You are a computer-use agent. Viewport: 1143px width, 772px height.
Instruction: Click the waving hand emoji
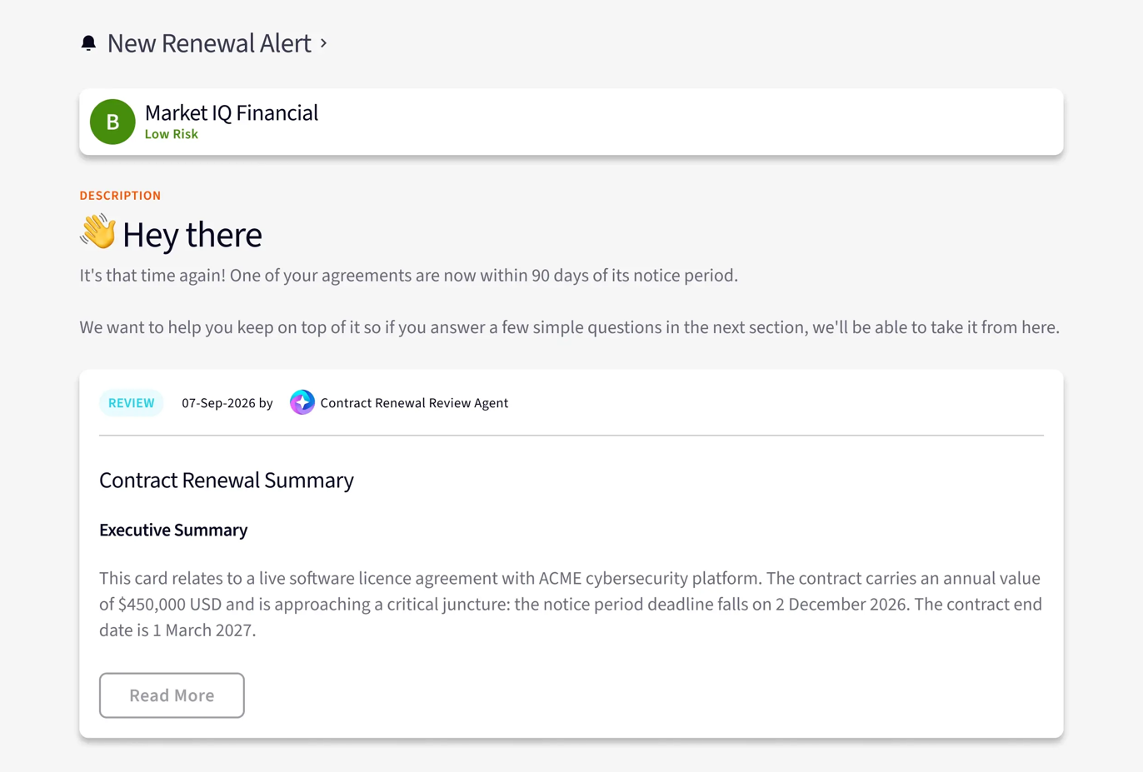[x=98, y=232]
